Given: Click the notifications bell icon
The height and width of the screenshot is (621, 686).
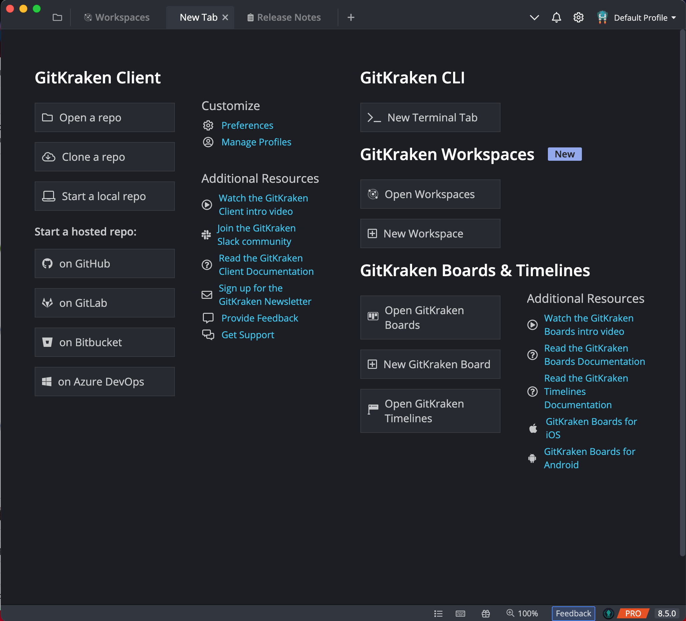Looking at the screenshot, I should (x=556, y=17).
